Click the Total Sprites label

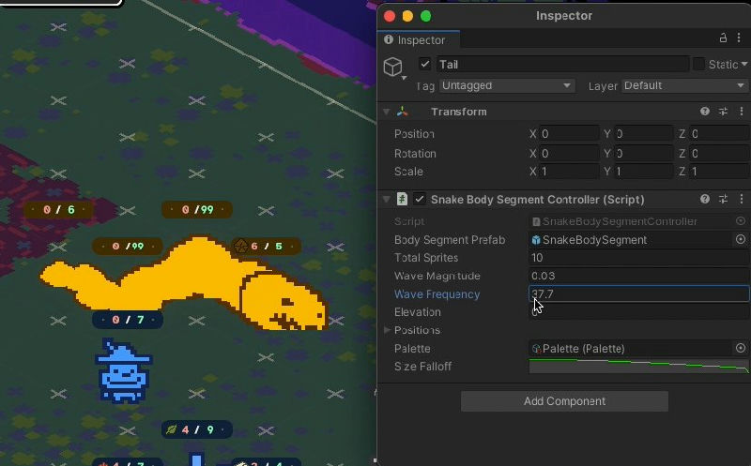point(426,258)
